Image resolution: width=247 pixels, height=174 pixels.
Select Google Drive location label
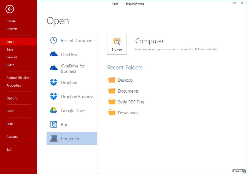tap(73, 111)
